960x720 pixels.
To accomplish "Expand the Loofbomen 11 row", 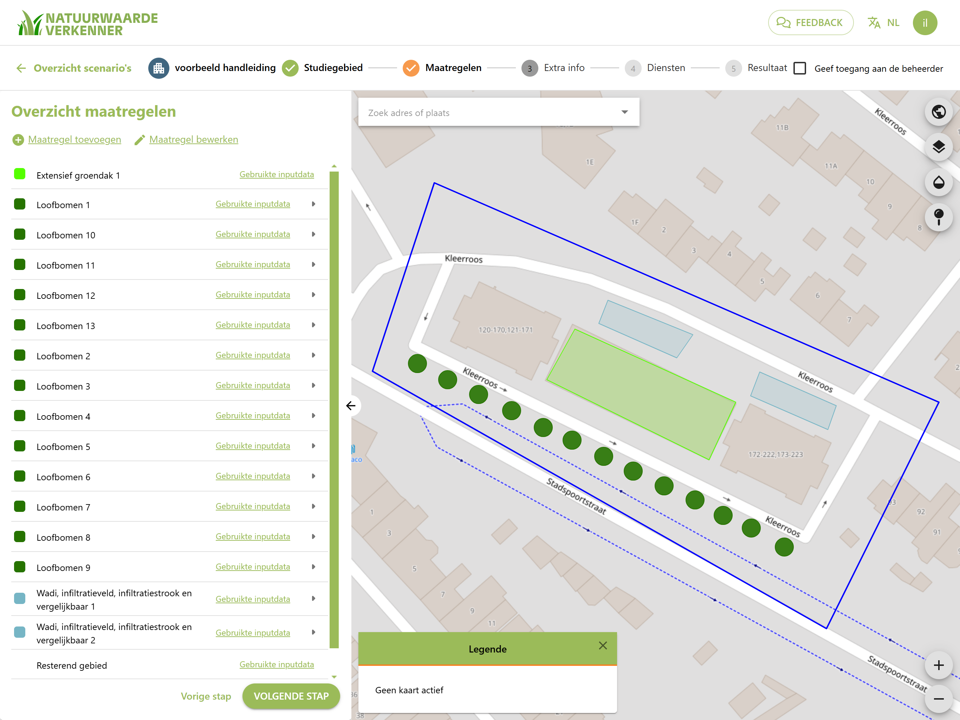I will [313, 264].
